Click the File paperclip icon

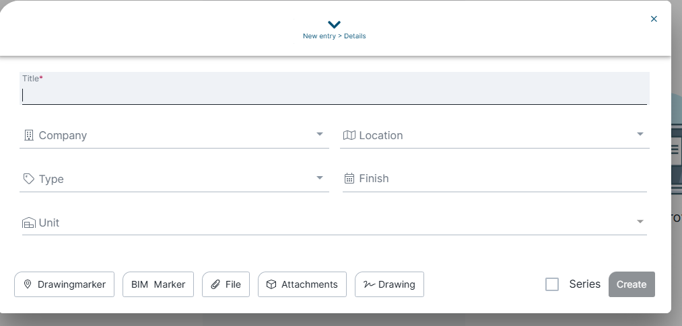pos(215,284)
